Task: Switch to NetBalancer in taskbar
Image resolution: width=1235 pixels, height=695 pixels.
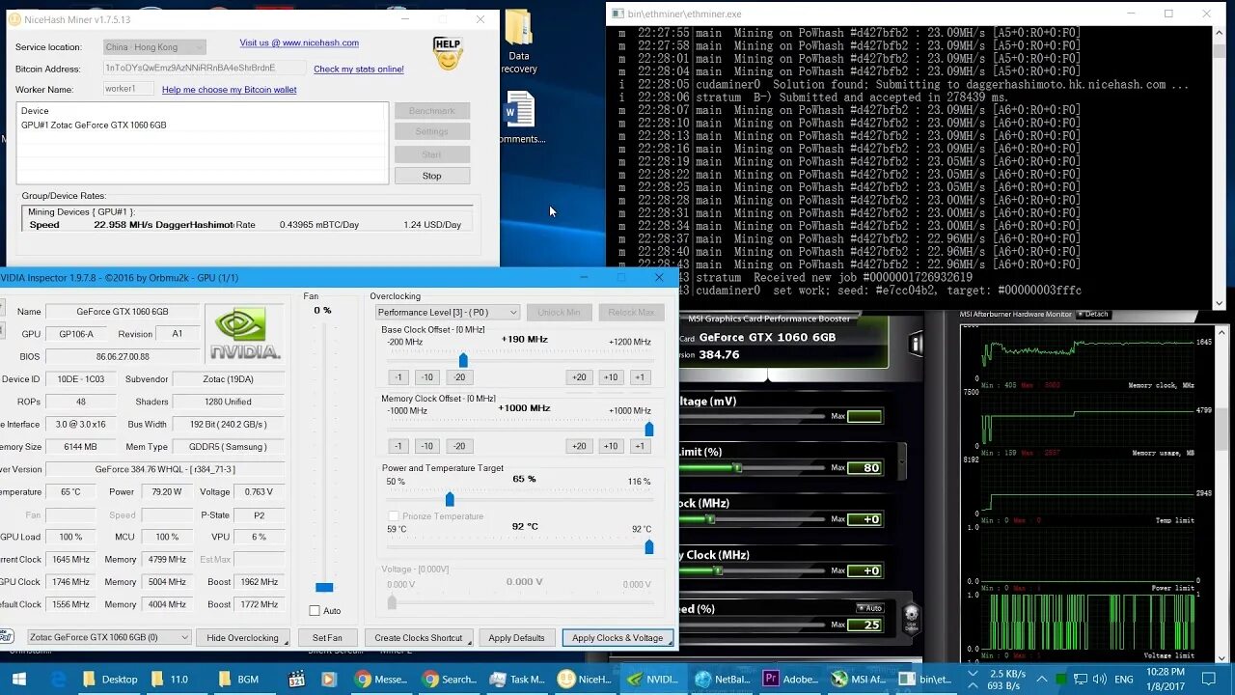Action: click(724, 679)
